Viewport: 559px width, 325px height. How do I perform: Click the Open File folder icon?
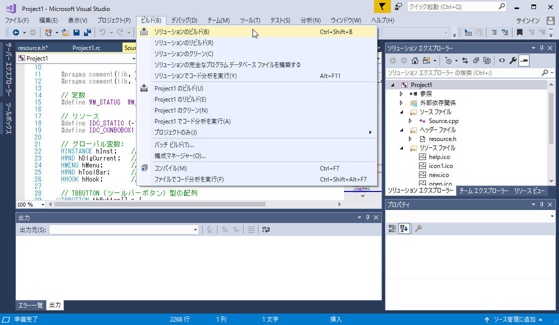pyautogui.click(x=65, y=32)
